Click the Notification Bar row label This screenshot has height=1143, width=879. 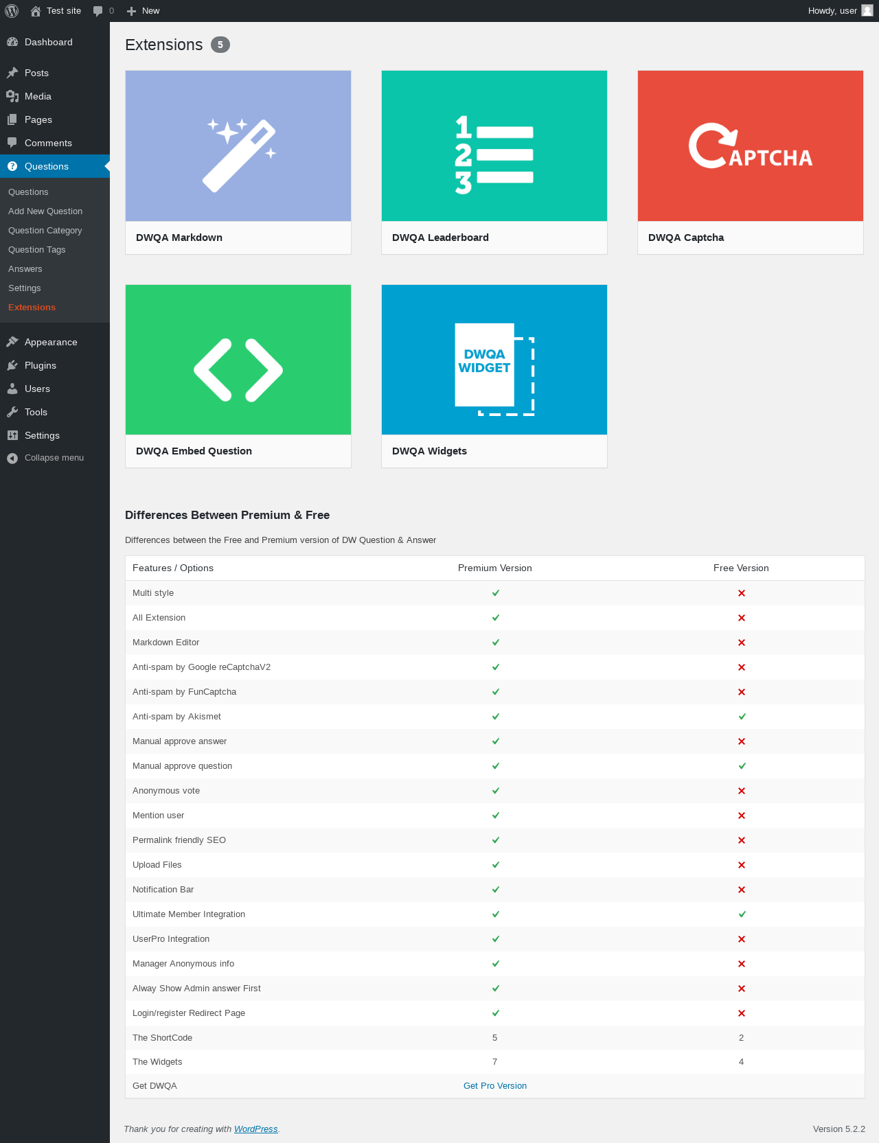point(163,890)
